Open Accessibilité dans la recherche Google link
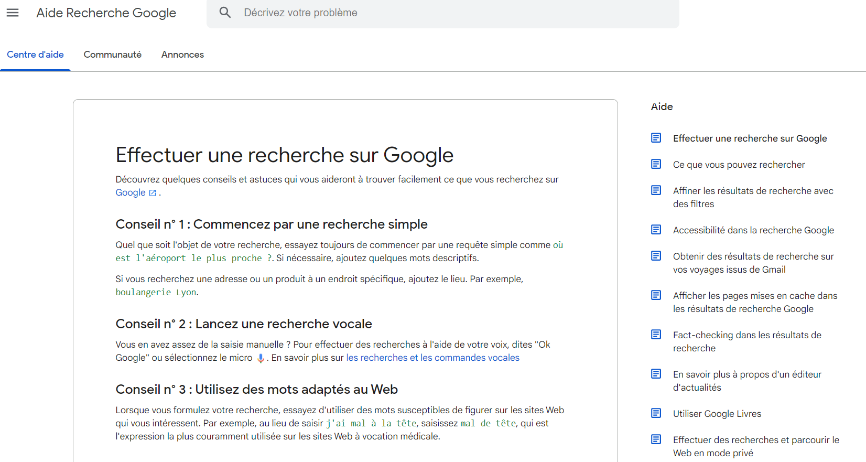 coord(754,230)
